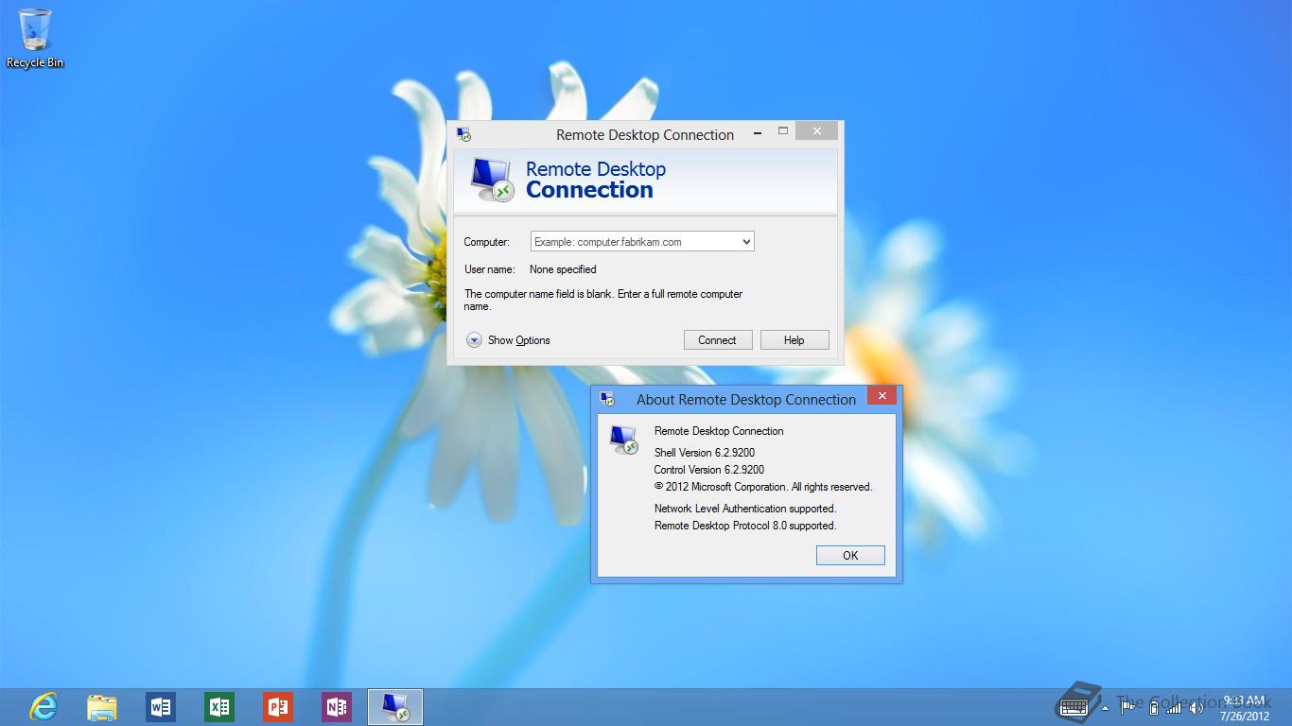The image size is (1292, 726).
Task: Click the Remote Desktop banner computer icon
Action: click(x=492, y=180)
